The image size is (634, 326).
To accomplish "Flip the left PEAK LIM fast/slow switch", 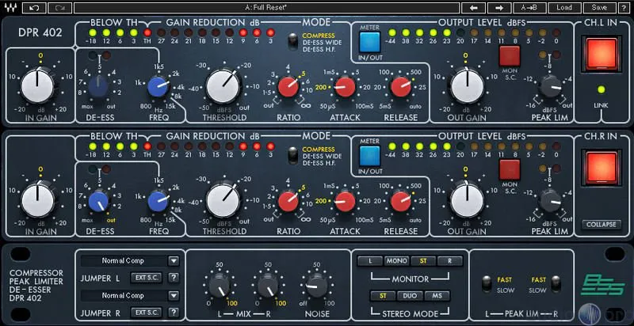I will pyautogui.click(x=487, y=284).
